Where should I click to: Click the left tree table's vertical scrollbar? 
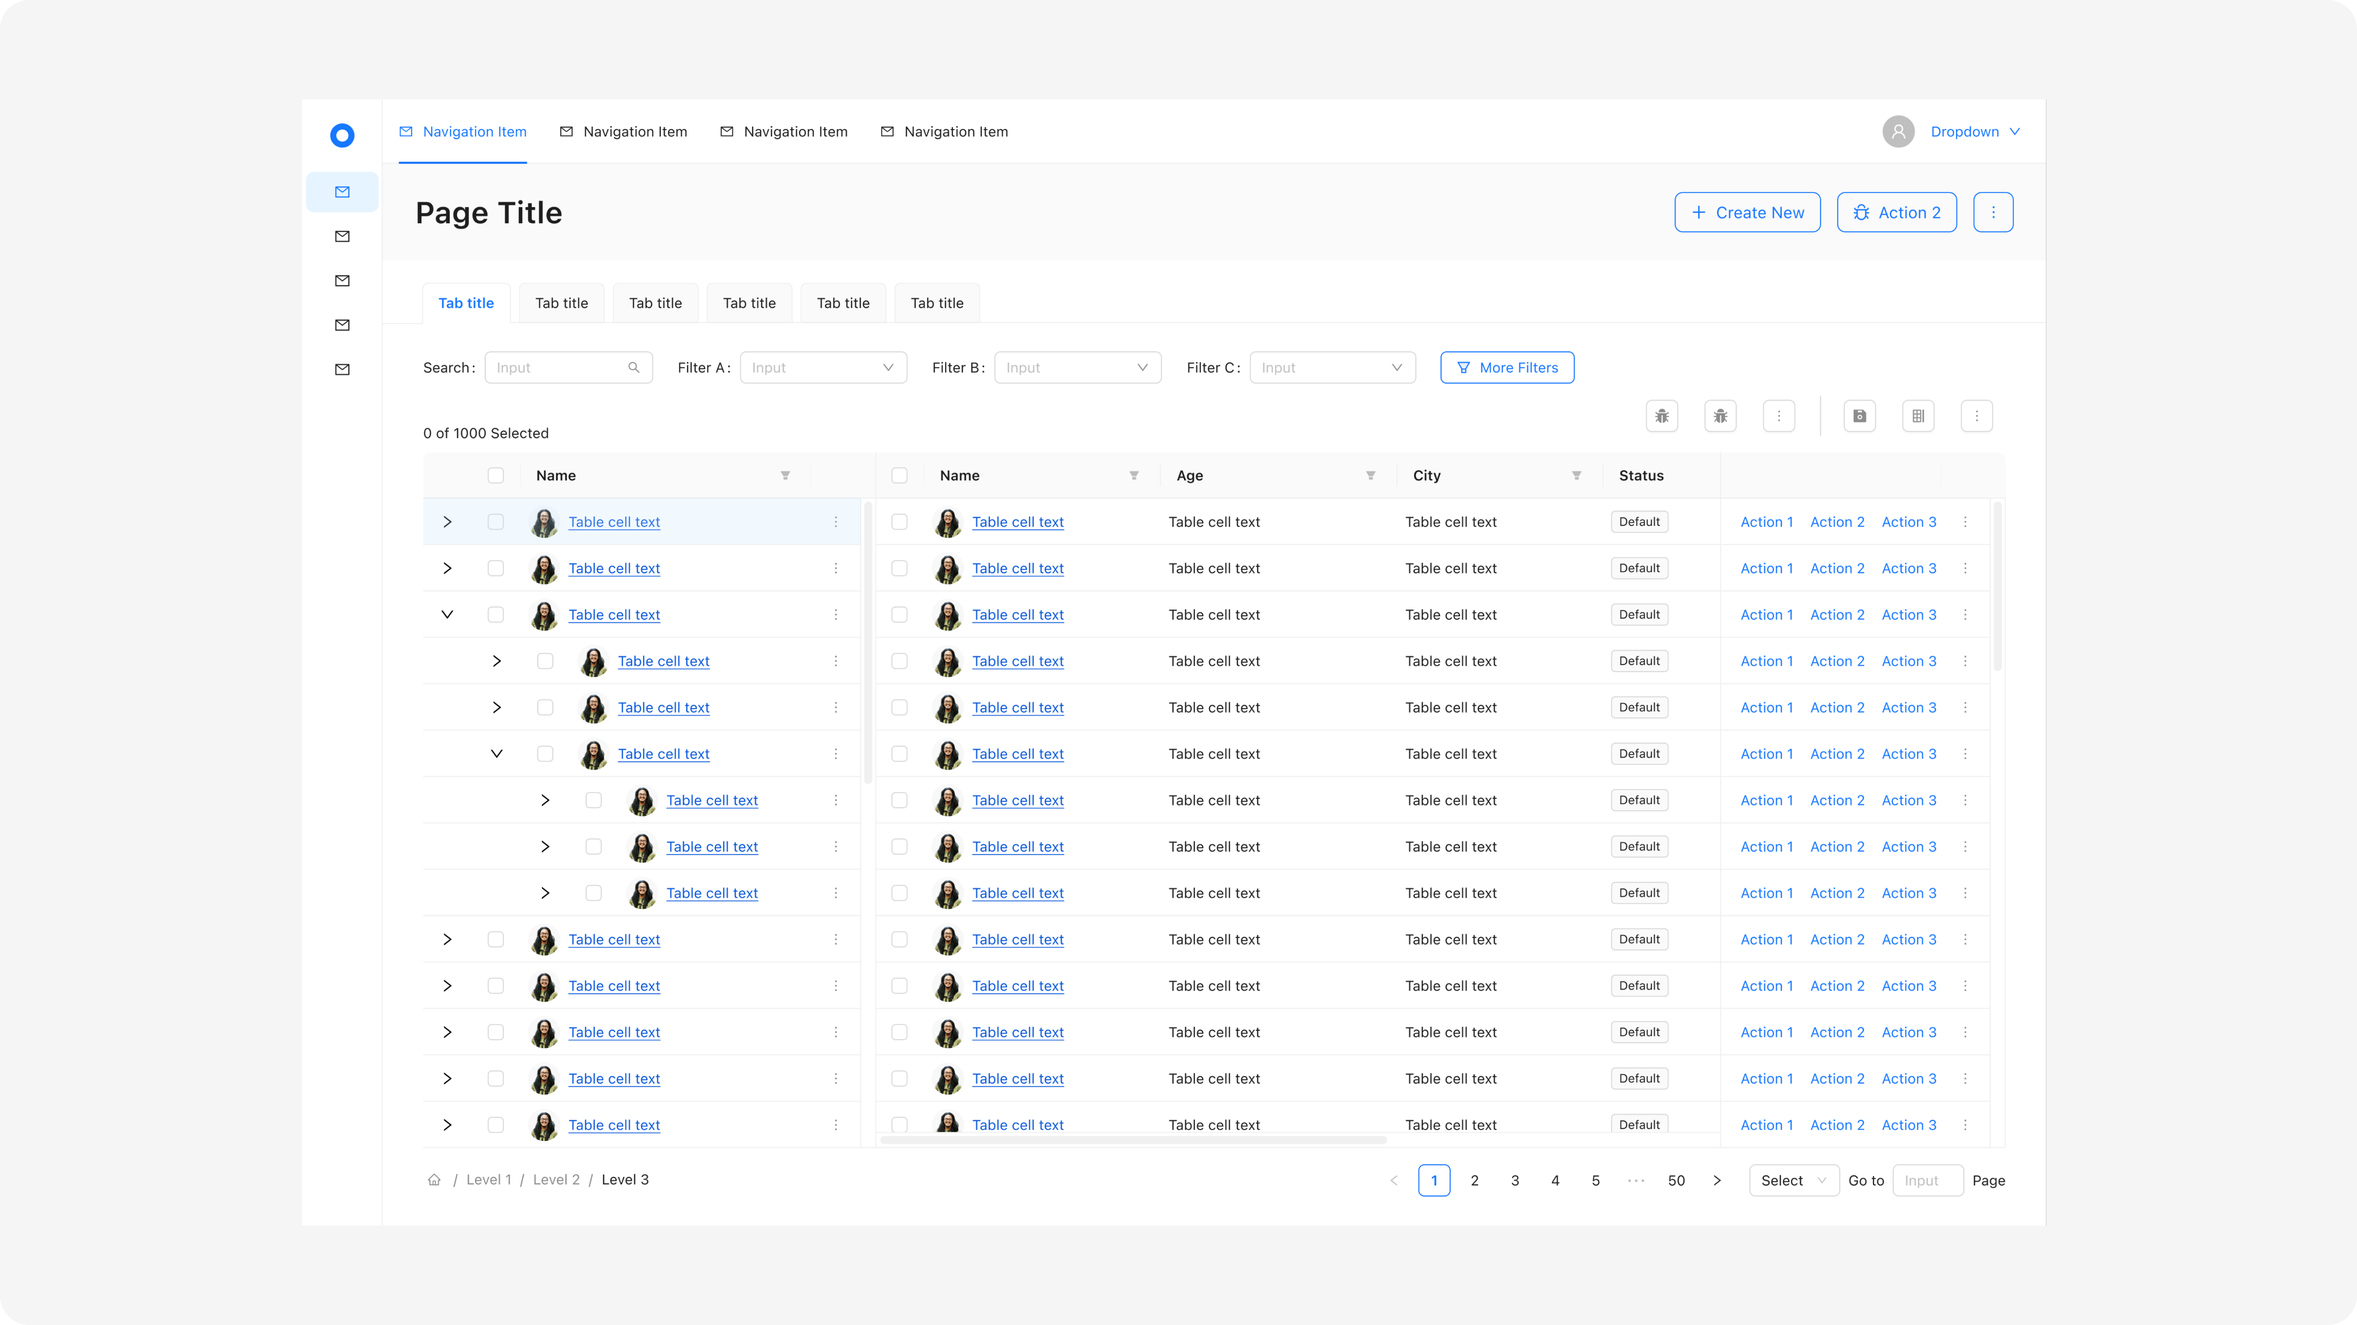[868, 642]
